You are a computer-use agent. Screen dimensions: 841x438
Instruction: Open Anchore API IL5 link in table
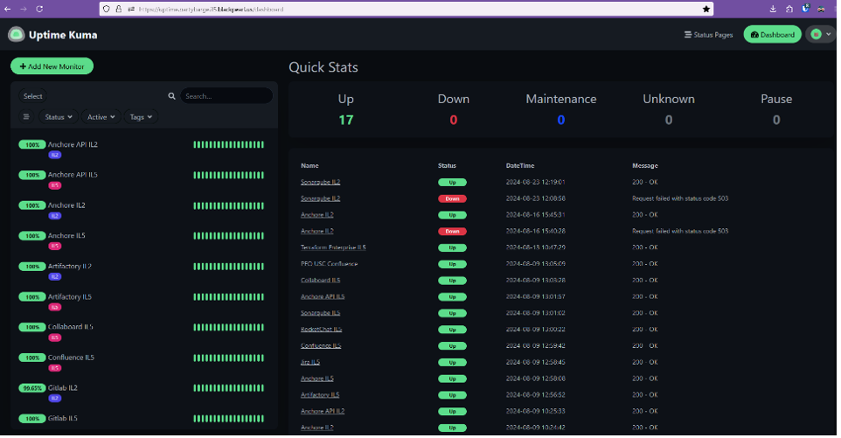tap(323, 296)
